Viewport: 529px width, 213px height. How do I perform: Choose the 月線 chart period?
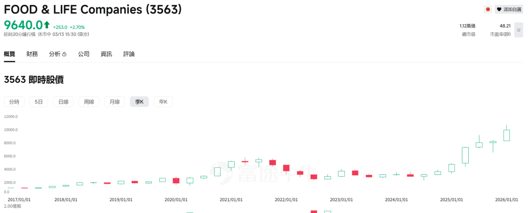coord(115,102)
